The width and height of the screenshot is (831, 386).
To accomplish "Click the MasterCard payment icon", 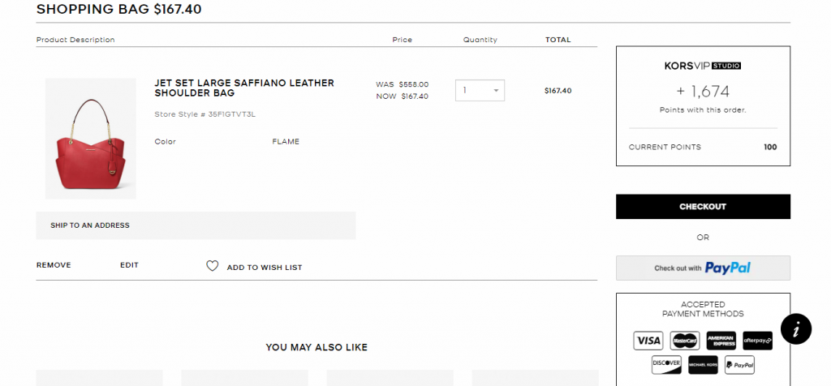I will point(685,341).
